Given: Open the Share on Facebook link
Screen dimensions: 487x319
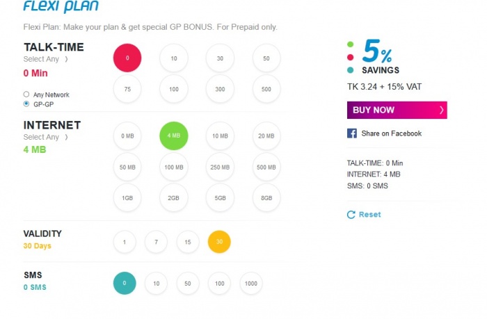Looking at the screenshot, I should click(391, 133).
